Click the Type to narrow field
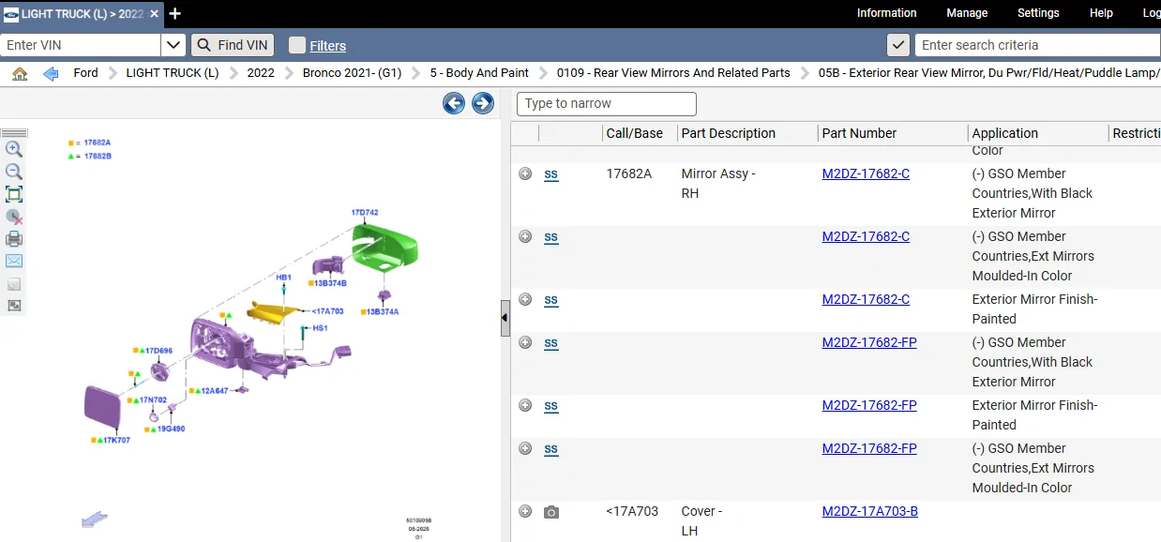 tap(607, 104)
